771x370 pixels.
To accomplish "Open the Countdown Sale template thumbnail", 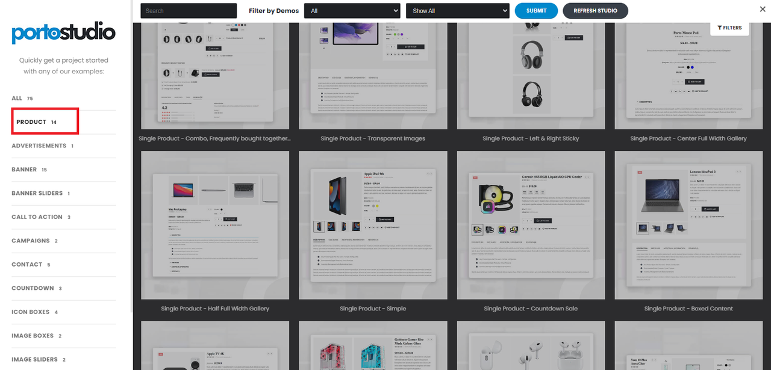I will tap(531, 225).
